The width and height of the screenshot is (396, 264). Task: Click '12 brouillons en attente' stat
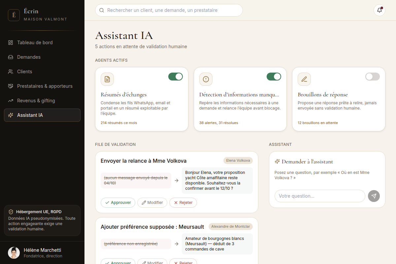pyautogui.click(x=318, y=123)
